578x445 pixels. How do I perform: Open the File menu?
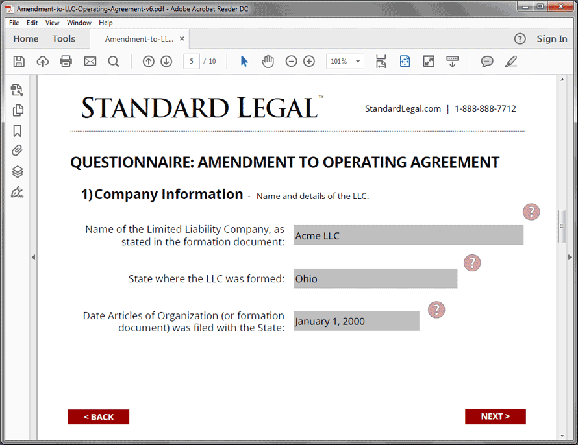[x=14, y=23]
